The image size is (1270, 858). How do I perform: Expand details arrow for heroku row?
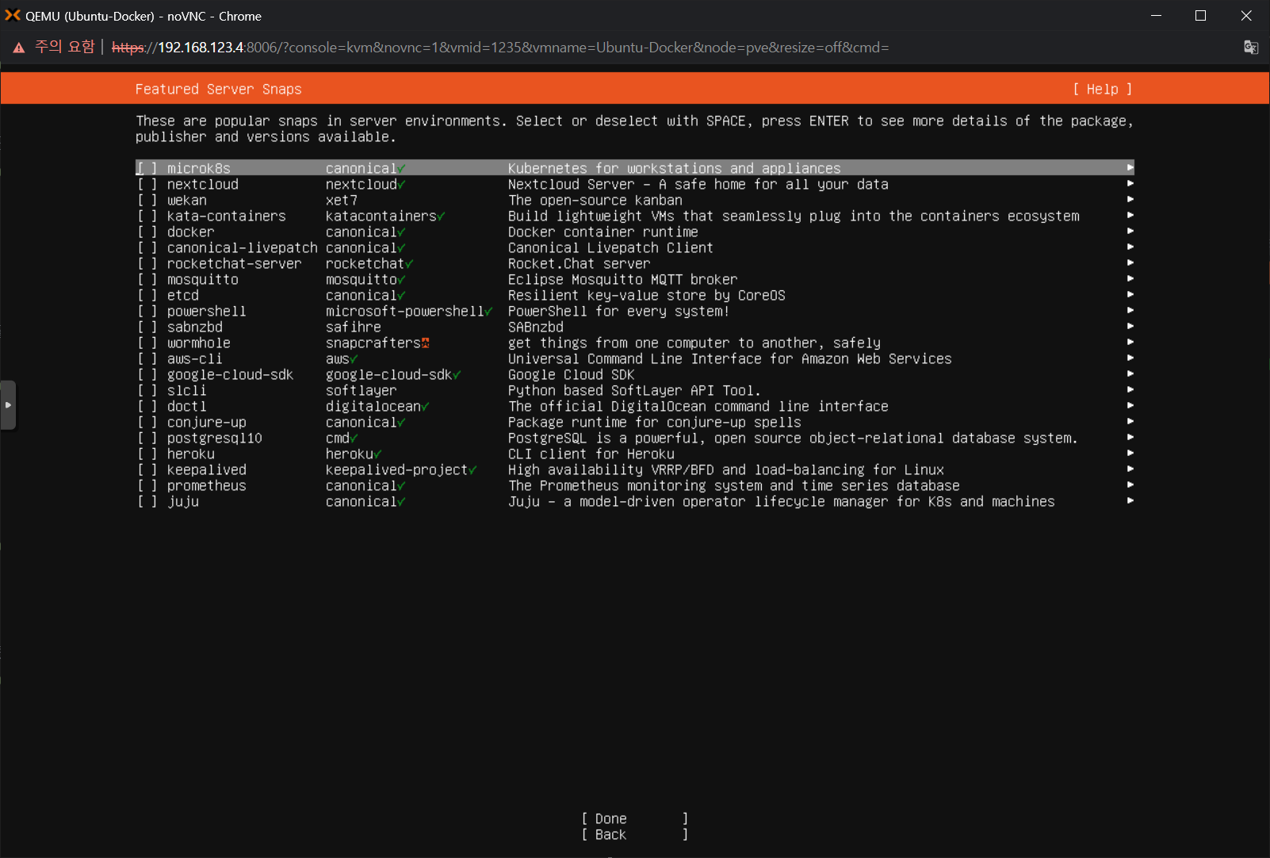[x=1130, y=453]
